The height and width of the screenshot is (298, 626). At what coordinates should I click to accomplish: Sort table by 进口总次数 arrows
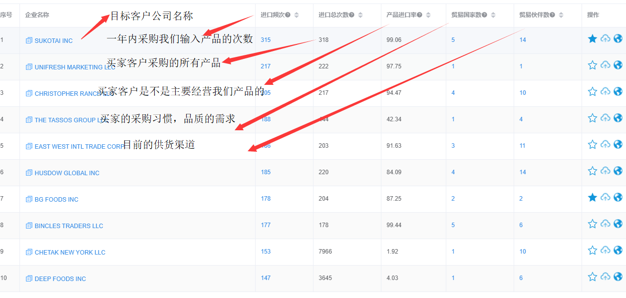[x=360, y=15]
